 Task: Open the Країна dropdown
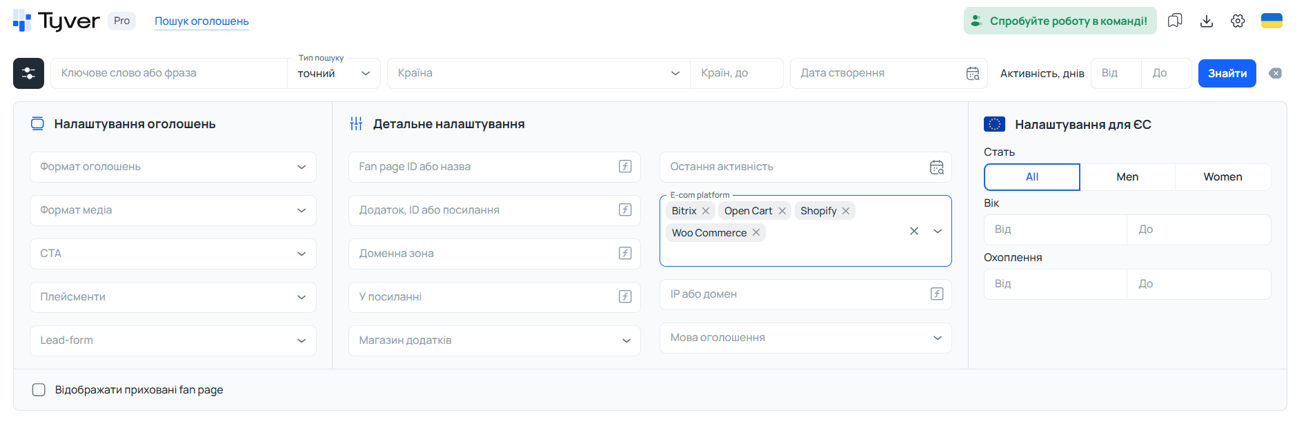coord(539,73)
